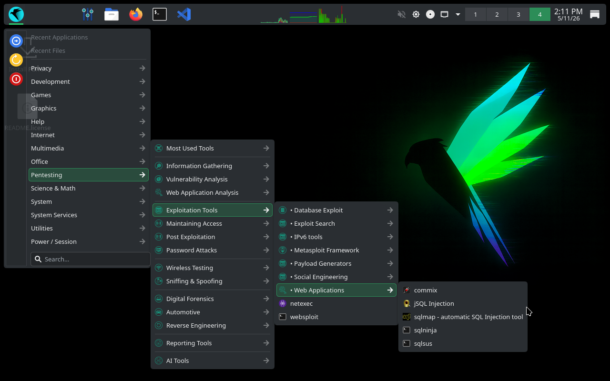Expand the System Services category
Image resolution: width=610 pixels, height=381 pixels.
89,215
